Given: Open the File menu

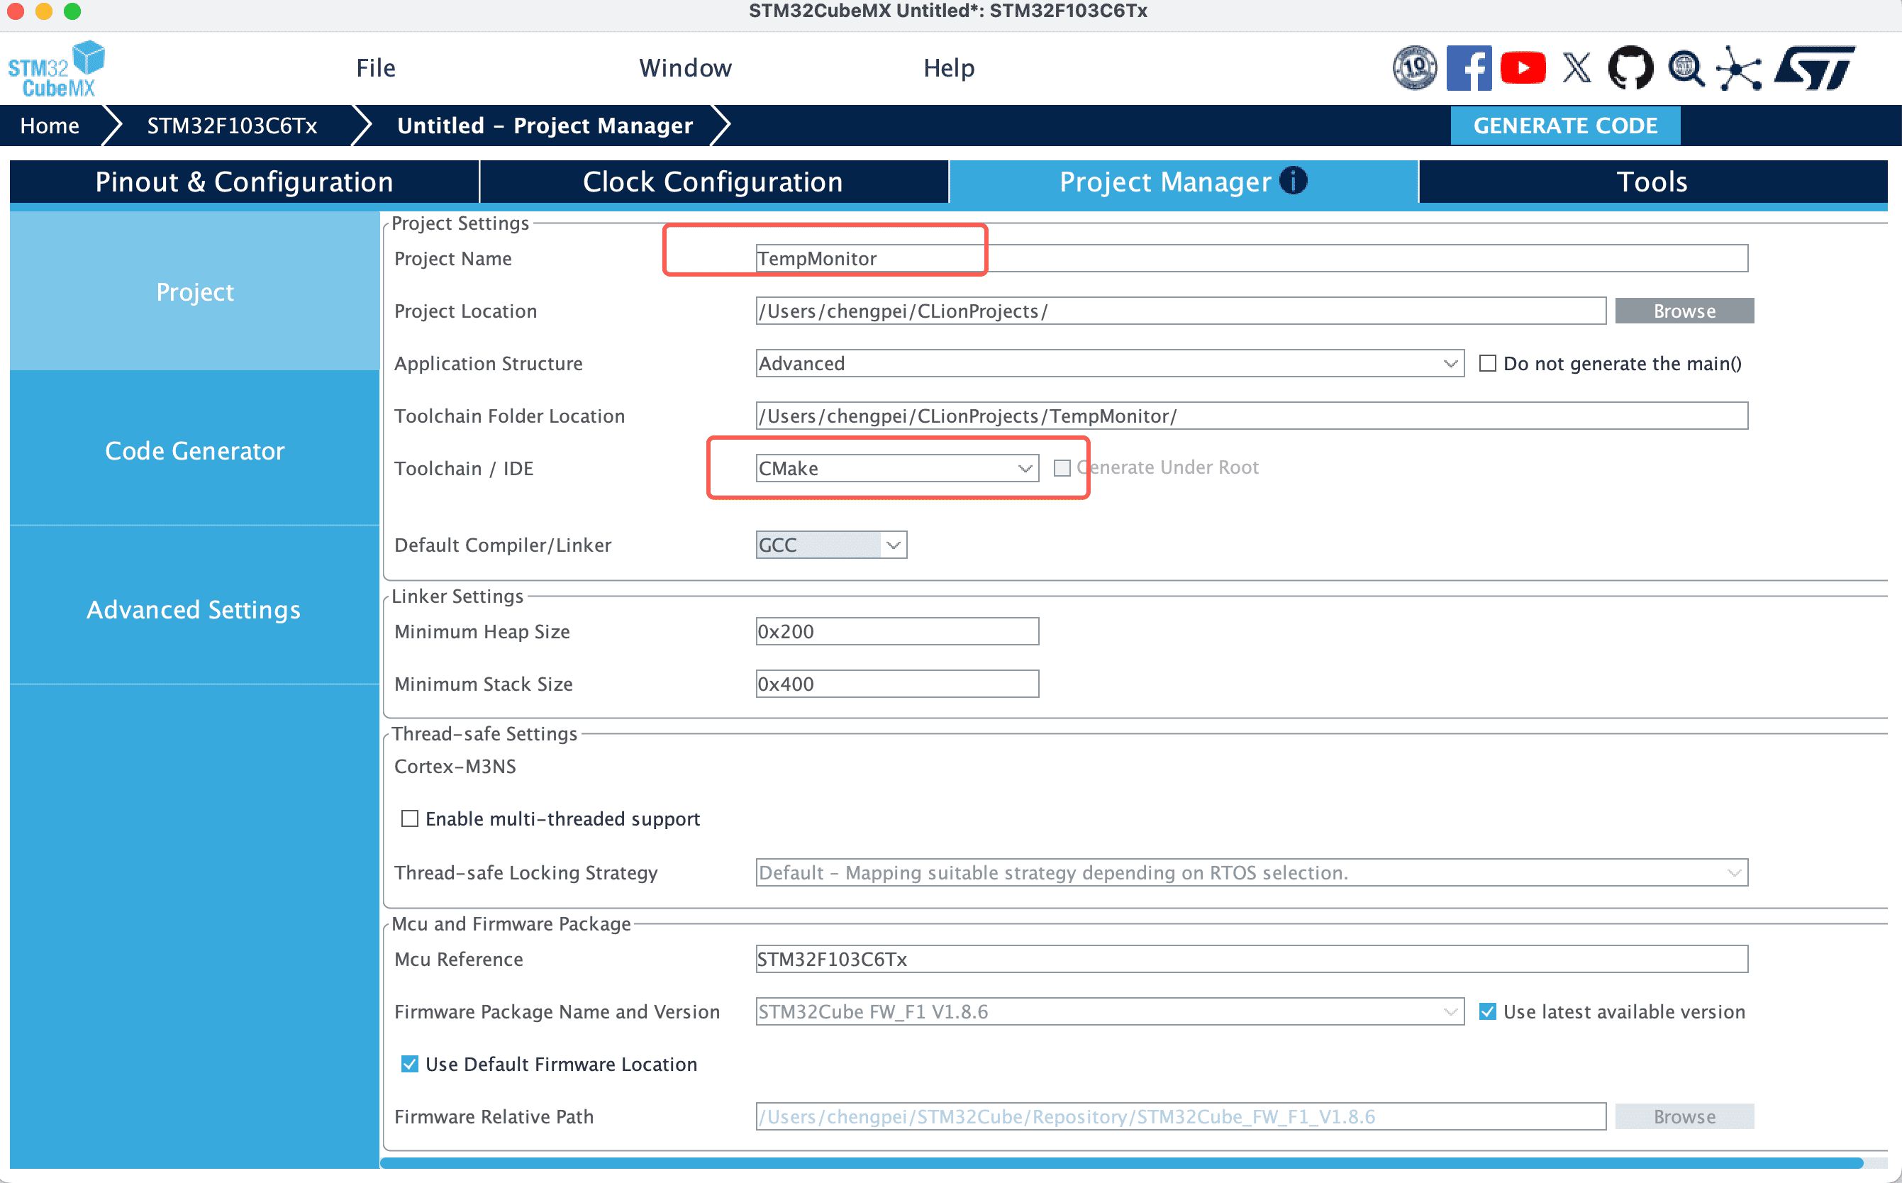Looking at the screenshot, I should [x=376, y=68].
